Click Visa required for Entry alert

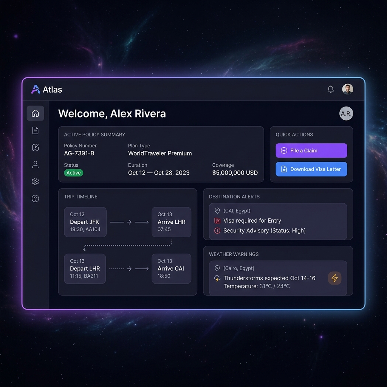click(252, 220)
